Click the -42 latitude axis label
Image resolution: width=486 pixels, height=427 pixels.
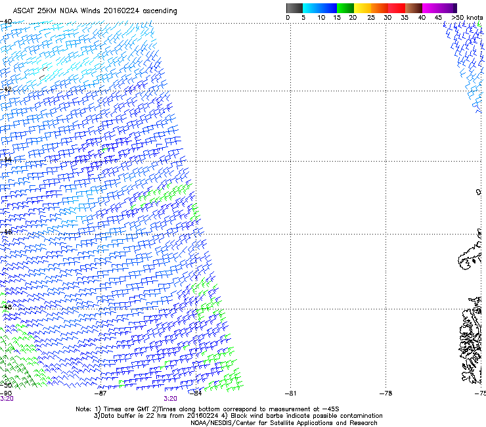tap(6, 89)
